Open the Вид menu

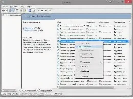pos(23,7)
